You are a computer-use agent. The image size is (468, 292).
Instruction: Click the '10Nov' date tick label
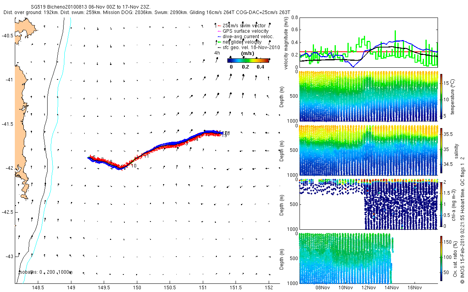click(x=346, y=288)
